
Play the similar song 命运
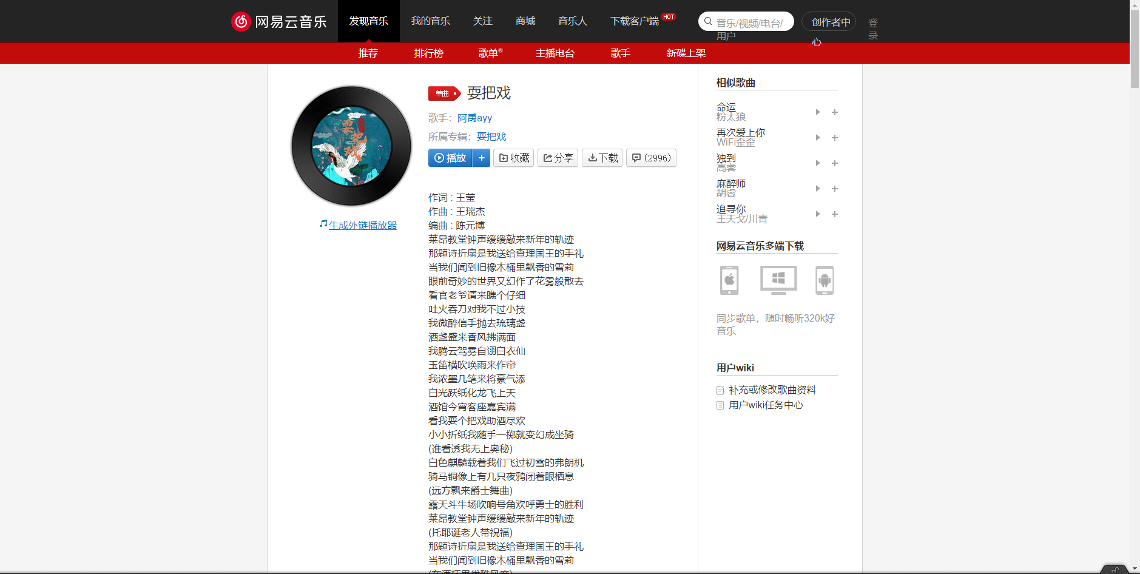click(817, 112)
